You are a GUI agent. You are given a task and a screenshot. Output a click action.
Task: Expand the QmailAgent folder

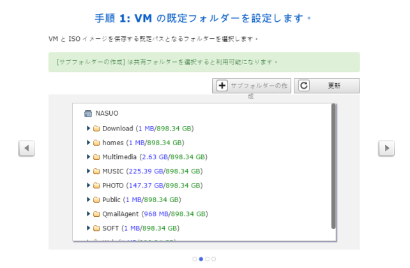[88, 214]
